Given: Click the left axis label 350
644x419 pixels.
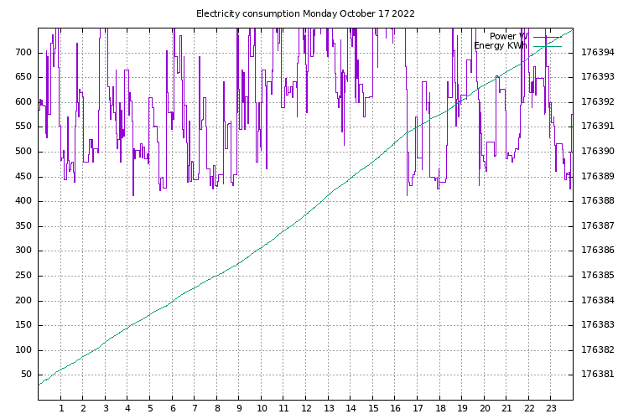Looking at the screenshot, I should 23,226.
